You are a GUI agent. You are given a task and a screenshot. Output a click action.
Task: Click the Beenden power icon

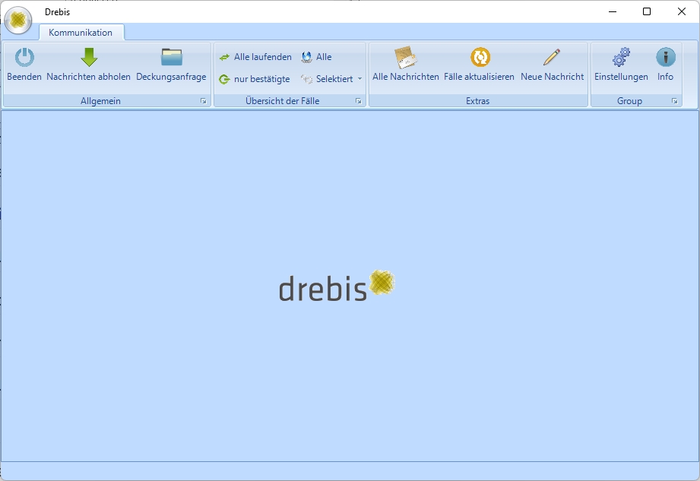pyautogui.click(x=24, y=58)
